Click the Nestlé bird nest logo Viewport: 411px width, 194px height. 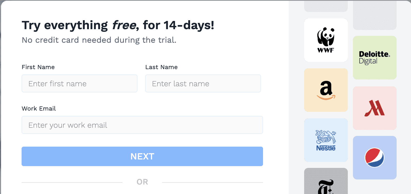point(326,140)
